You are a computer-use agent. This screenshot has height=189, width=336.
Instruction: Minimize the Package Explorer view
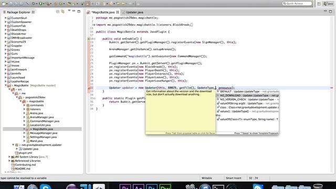click(x=73, y=11)
